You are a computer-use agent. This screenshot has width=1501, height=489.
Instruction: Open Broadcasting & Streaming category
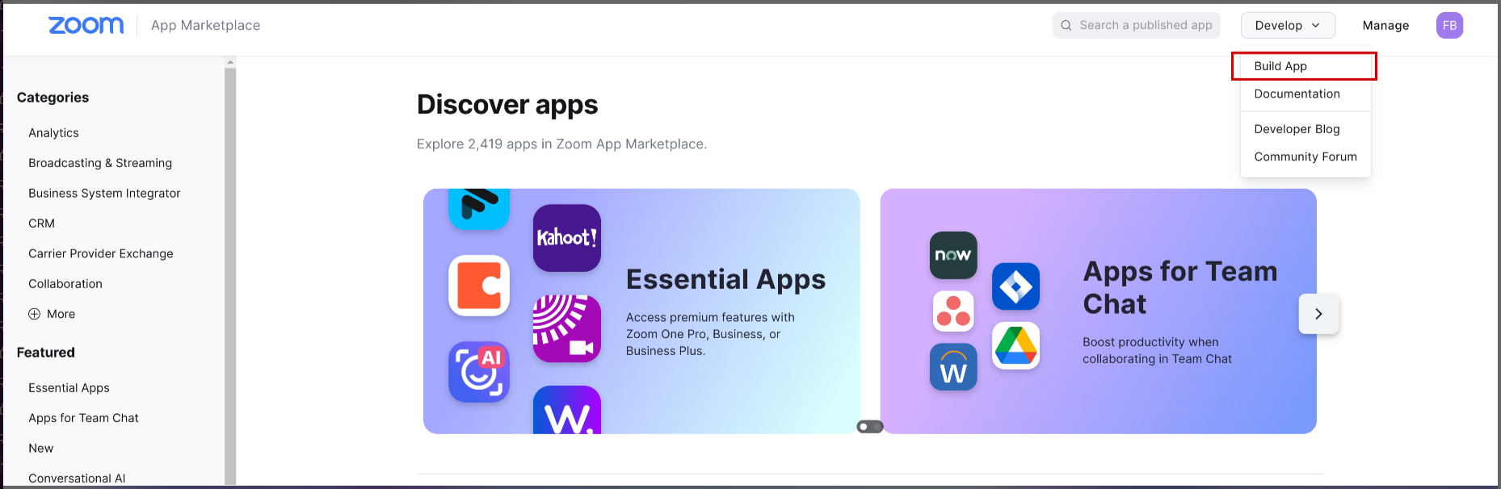tap(100, 163)
